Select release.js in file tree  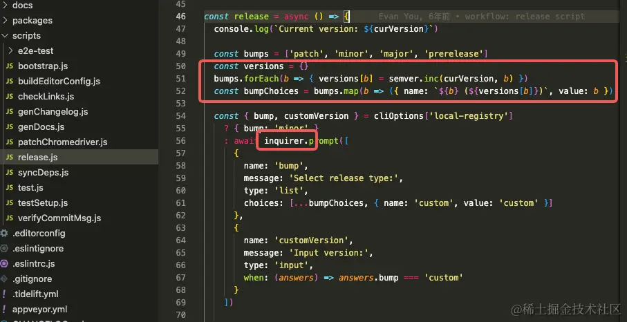(x=37, y=157)
